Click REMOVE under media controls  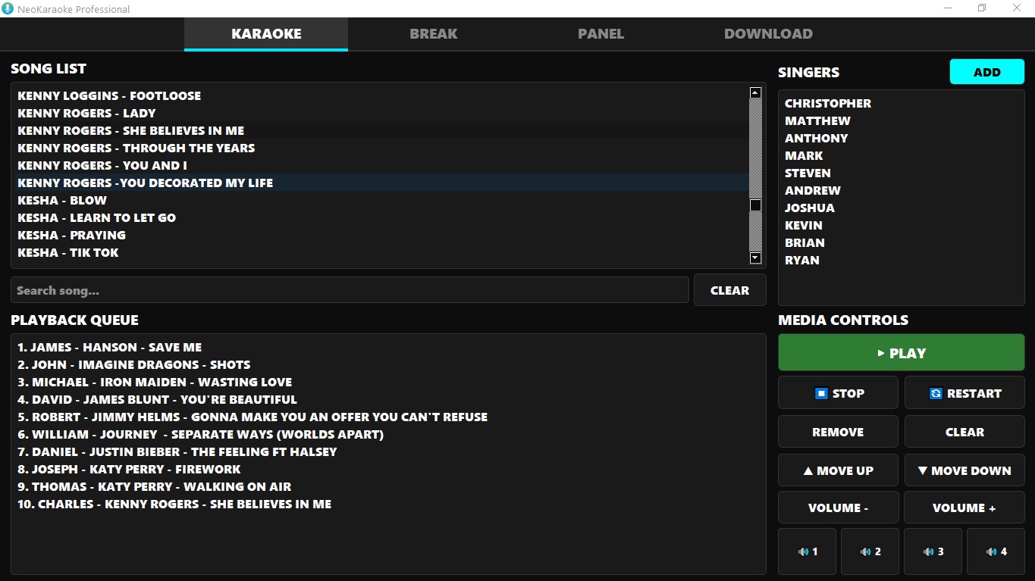pos(837,431)
